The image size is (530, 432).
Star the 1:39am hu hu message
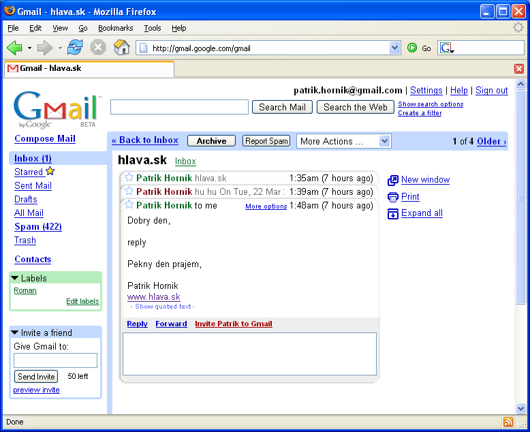pyautogui.click(x=129, y=191)
